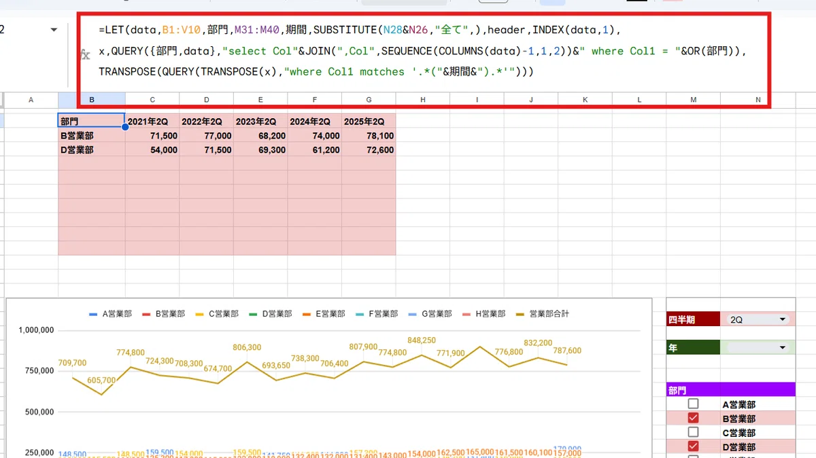The image size is (816, 458).
Task: Check the C営業部 checkbox
Action: 693,432
